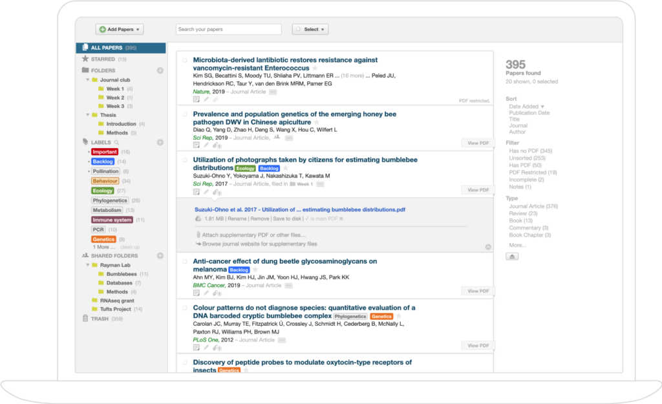The height and width of the screenshot is (404, 662).
Task: Click the paperclip attachment icon on the DWV apiculture paper
Action: (x=216, y=146)
